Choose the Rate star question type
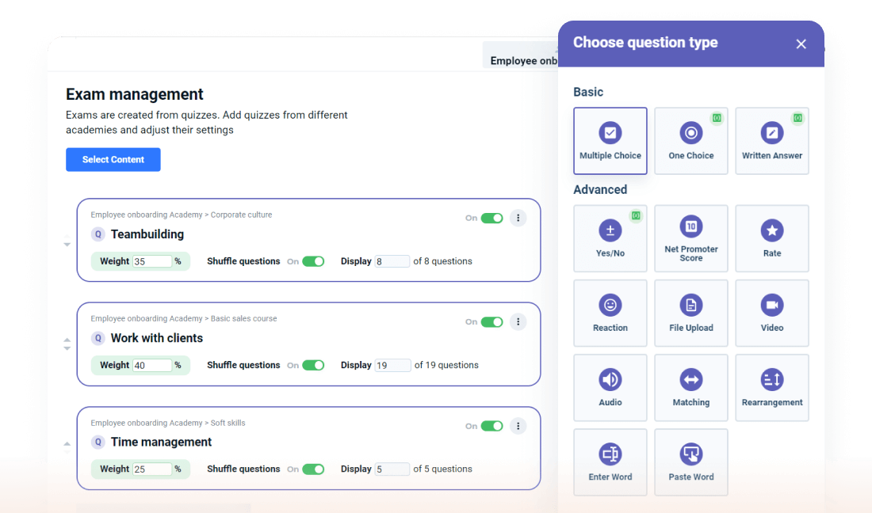 click(771, 238)
